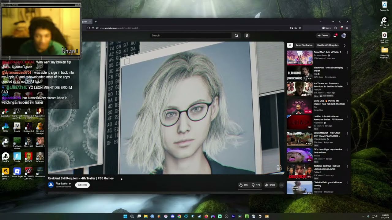Open Fortnite desktop shortcut
Screen dimensions: 392x220
click(17, 158)
